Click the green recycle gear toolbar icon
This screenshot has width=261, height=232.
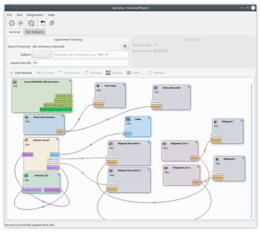click(x=31, y=23)
